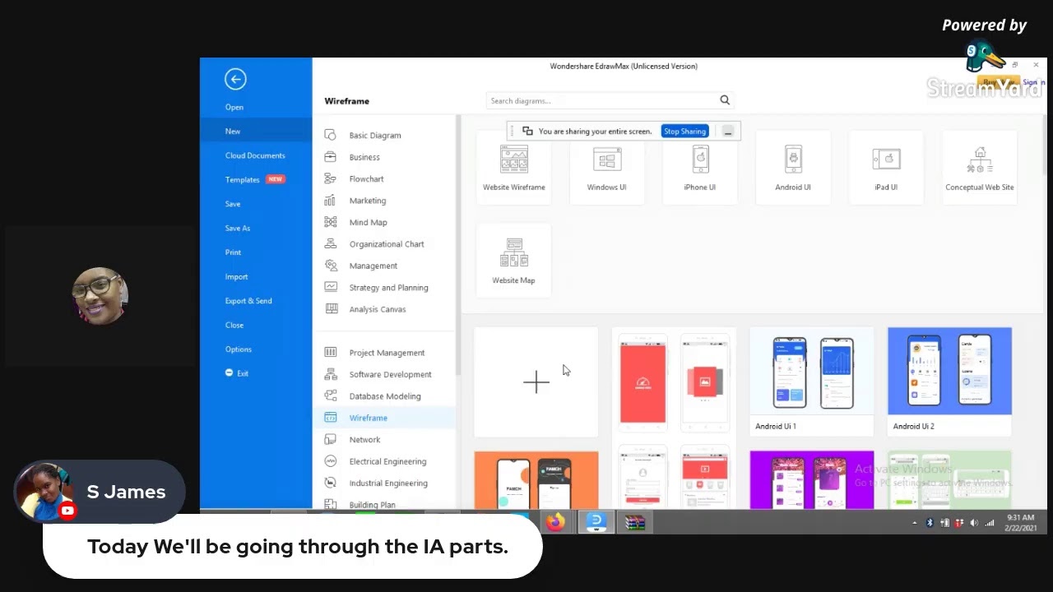This screenshot has height=592, width=1053.
Task: Pick the Conceptual Web Site icon
Action: [979, 160]
